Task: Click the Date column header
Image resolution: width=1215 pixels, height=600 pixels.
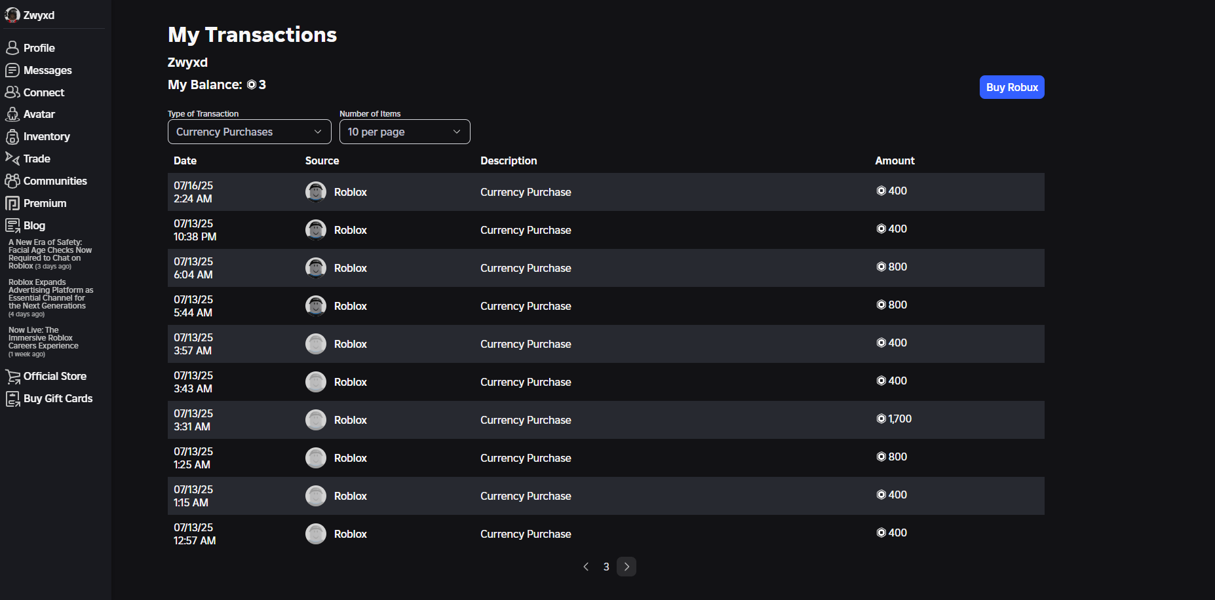Action: 185,160
